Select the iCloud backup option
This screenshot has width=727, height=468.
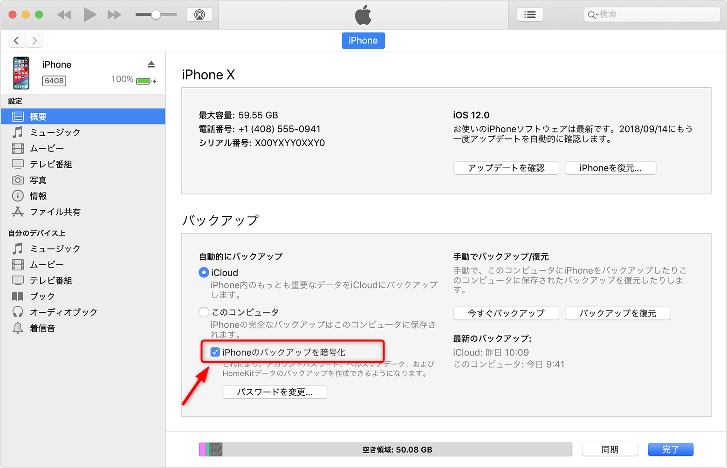point(204,272)
